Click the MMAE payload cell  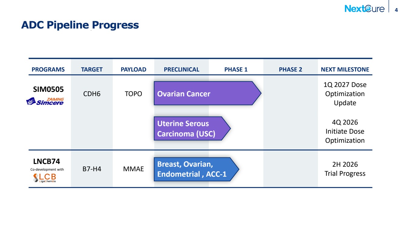click(x=133, y=169)
